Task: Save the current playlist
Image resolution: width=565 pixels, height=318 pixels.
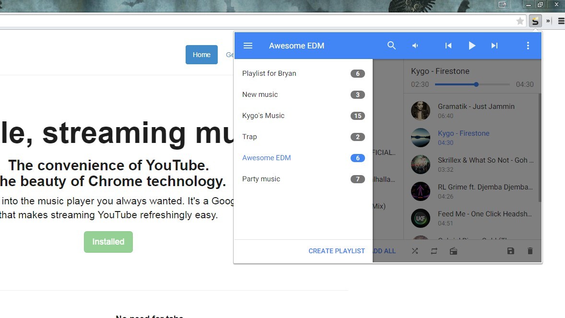Action: click(510, 250)
